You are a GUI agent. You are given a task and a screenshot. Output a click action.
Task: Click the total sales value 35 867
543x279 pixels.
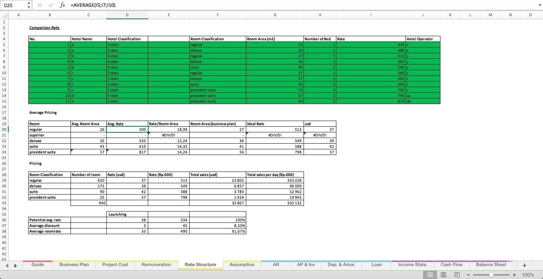[218, 203]
